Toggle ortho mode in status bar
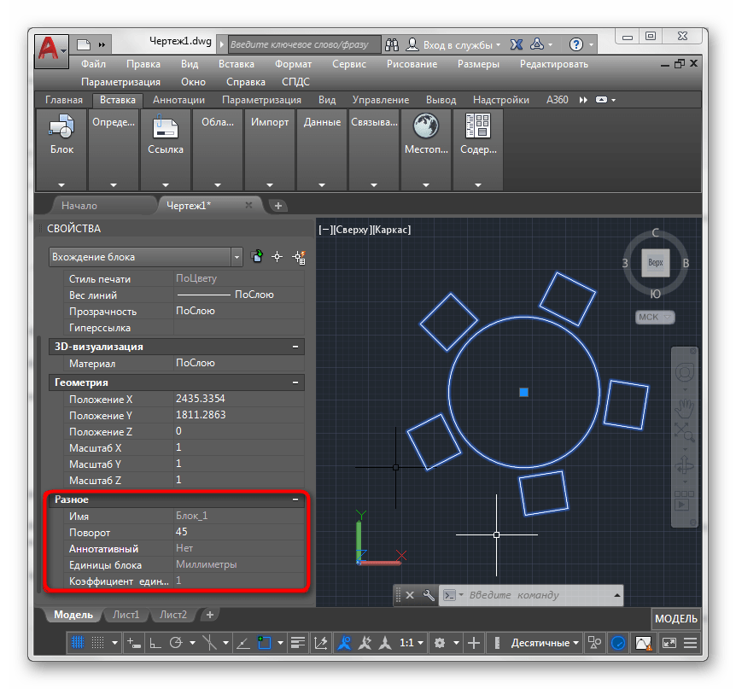 tap(155, 643)
